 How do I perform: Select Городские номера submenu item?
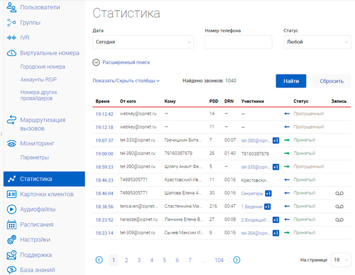tap(41, 66)
